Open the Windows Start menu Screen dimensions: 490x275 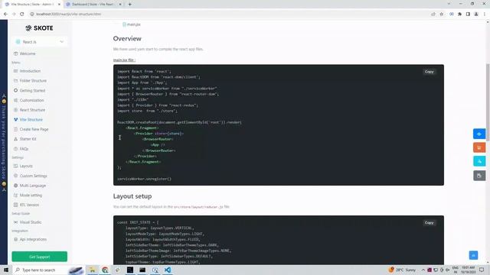point(5,270)
